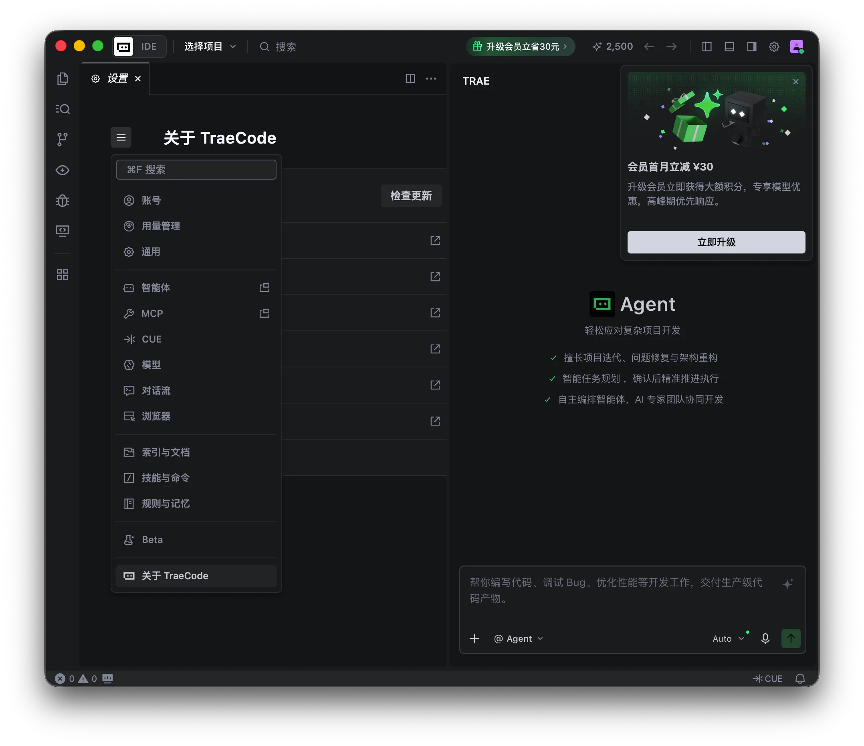Select 模型 in settings menu
The height and width of the screenshot is (746, 864).
point(196,365)
